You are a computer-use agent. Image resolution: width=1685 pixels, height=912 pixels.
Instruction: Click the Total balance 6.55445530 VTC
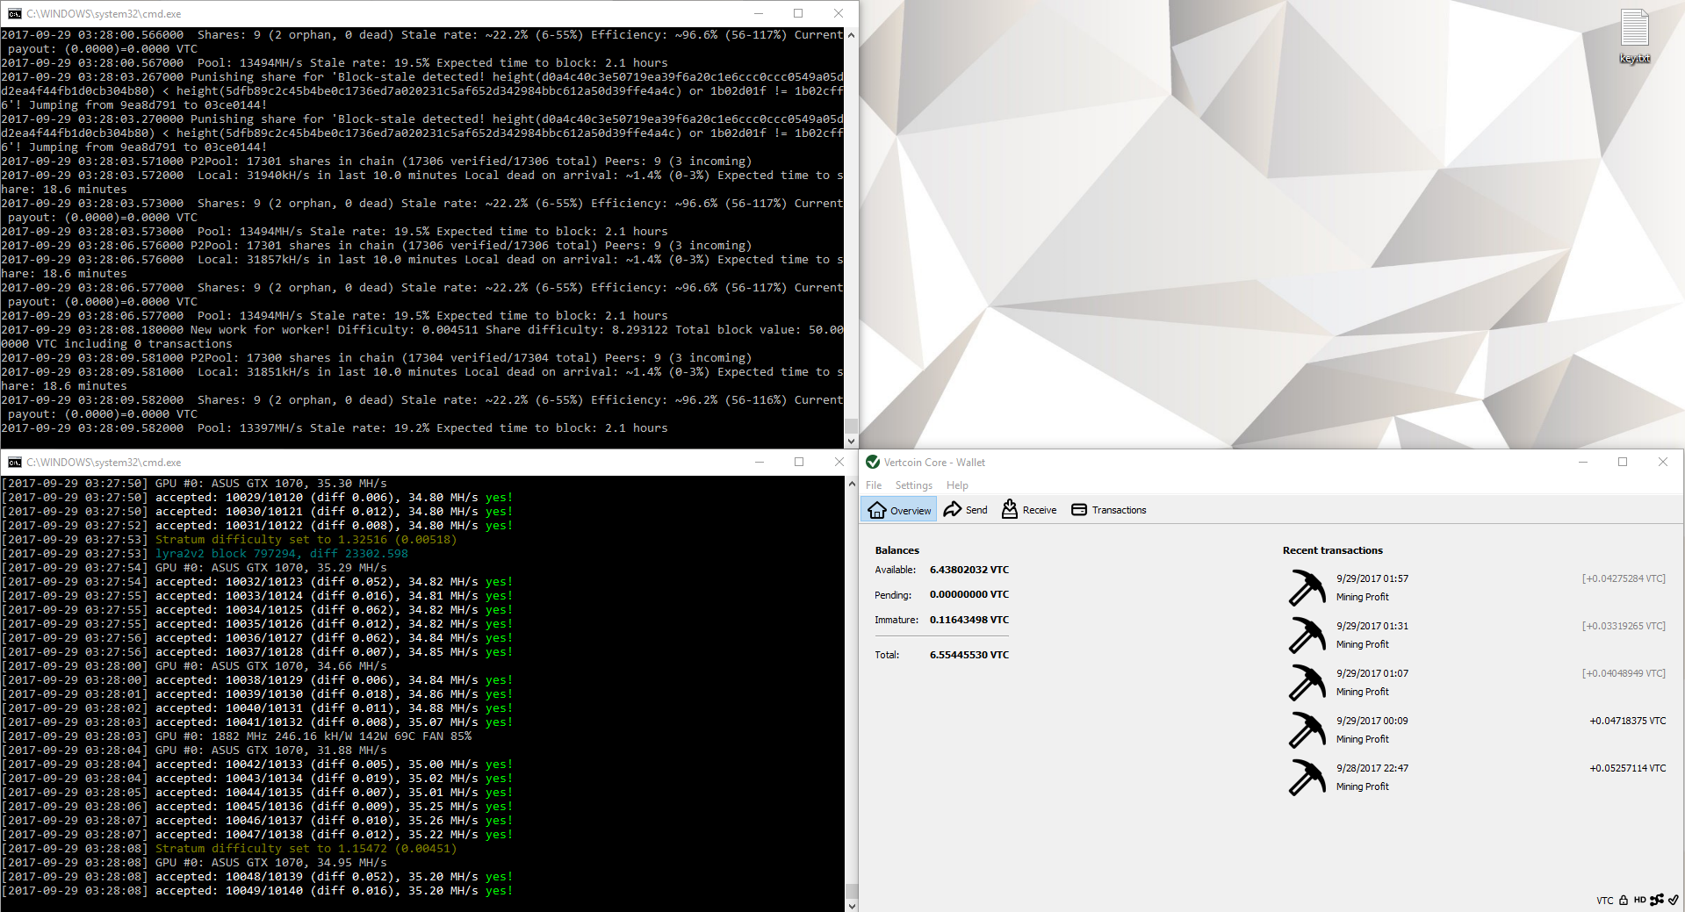coord(969,655)
